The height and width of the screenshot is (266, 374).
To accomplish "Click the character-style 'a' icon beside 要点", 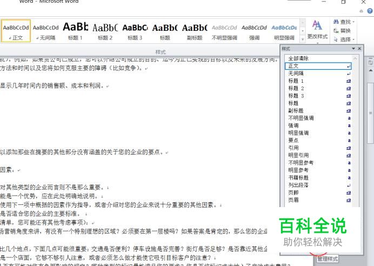I will [x=349, y=141].
